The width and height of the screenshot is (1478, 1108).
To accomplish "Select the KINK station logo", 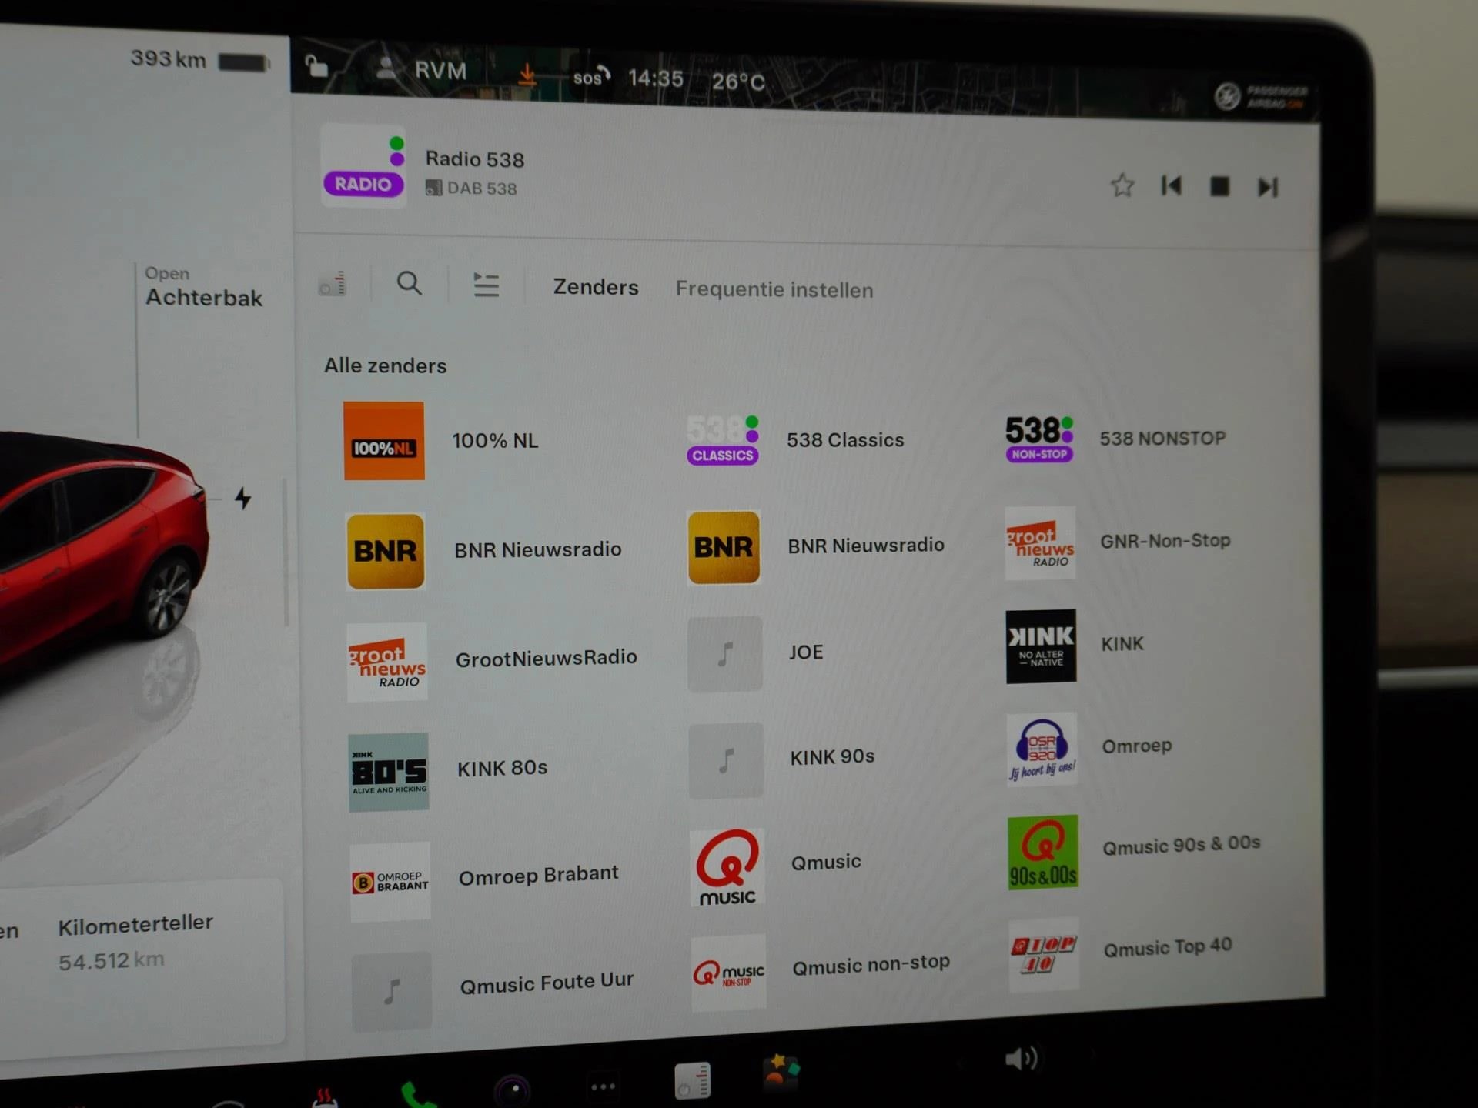I will pyautogui.click(x=1041, y=646).
